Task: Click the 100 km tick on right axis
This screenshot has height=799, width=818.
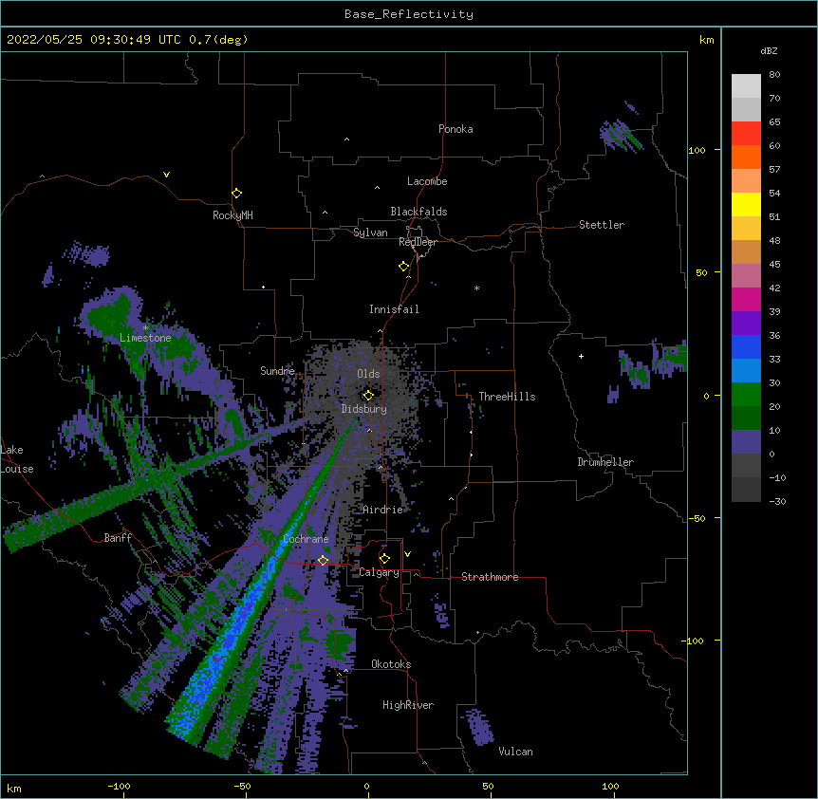Action: [x=697, y=150]
